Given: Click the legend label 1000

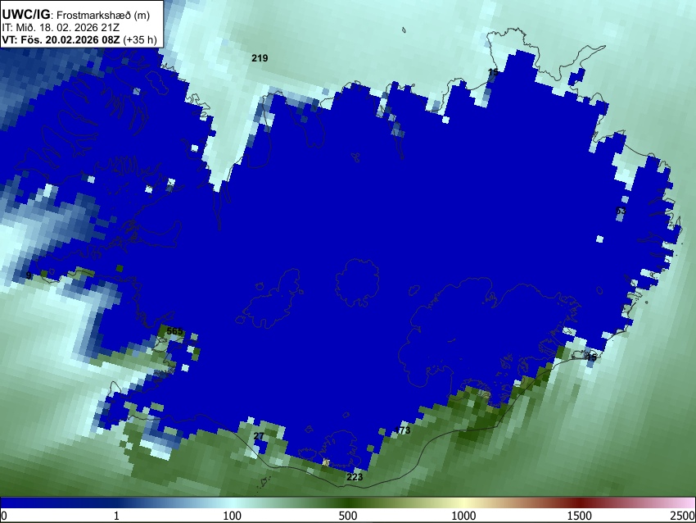Looking at the screenshot, I should tap(463, 516).
